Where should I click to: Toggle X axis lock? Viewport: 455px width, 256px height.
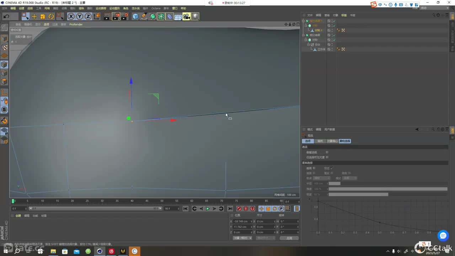71,16
